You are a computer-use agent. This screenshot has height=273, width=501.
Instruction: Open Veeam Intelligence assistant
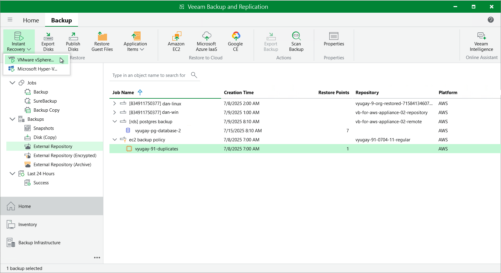[x=481, y=41]
